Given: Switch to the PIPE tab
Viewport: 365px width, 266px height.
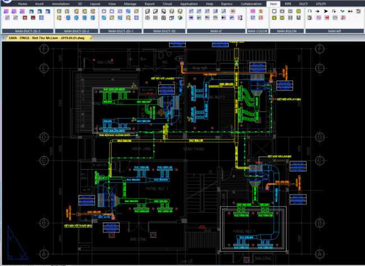Looking at the screenshot, I should (x=288, y=4).
